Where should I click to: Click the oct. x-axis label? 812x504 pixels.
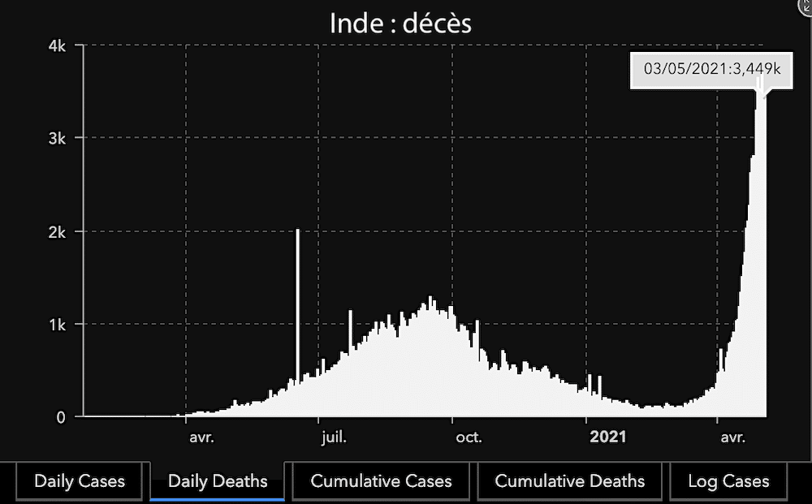(x=469, y=437)
